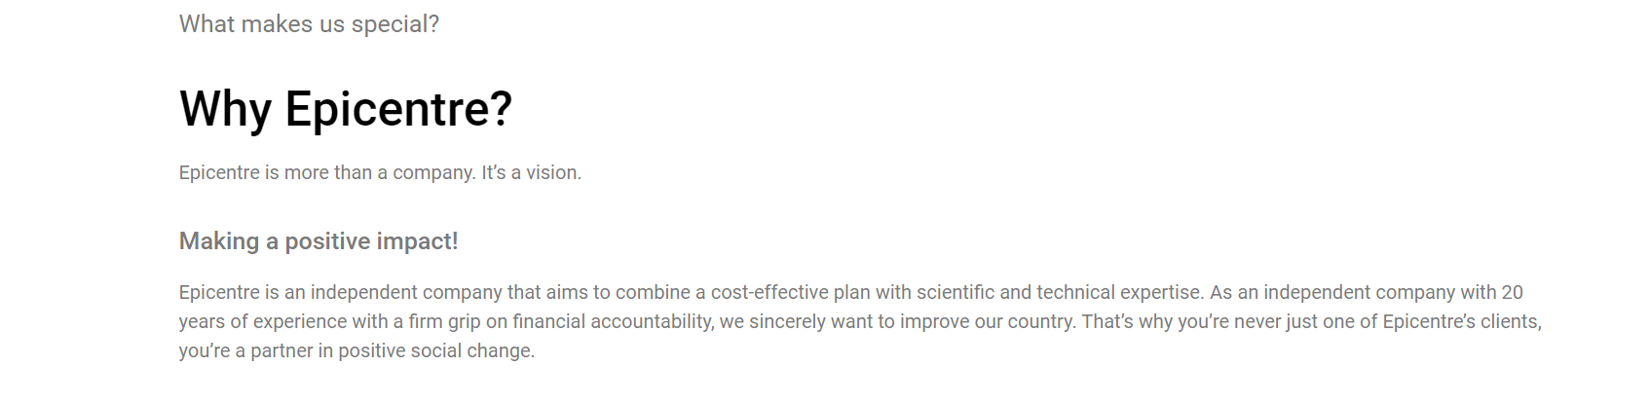Image resolution: width=1650 pixels, height=404 pixels.
Task: Click the sentence "Epicentre is more than a company"
Action: pos(327,173)
